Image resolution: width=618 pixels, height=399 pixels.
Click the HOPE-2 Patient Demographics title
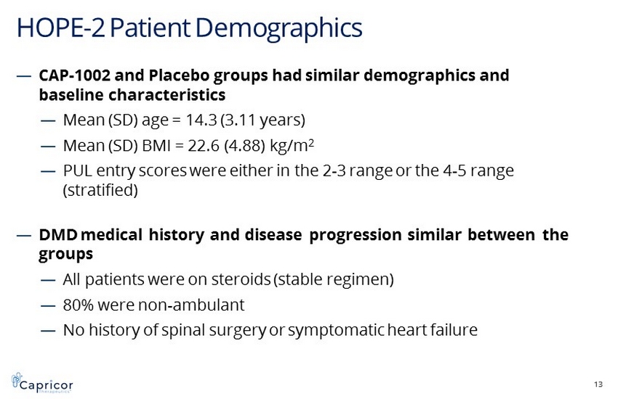pyautogui.click(x=189, y=28)
